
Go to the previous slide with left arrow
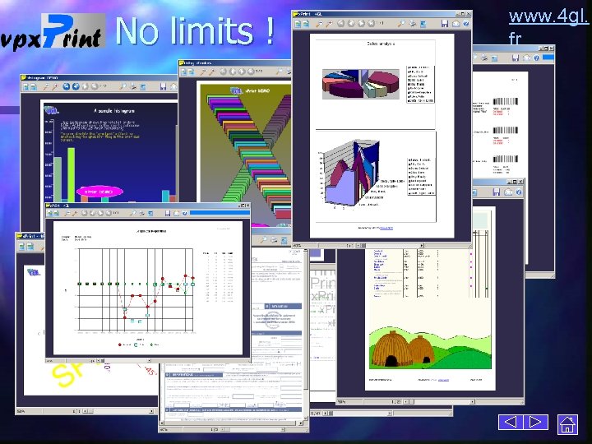[x=511, y=422]
